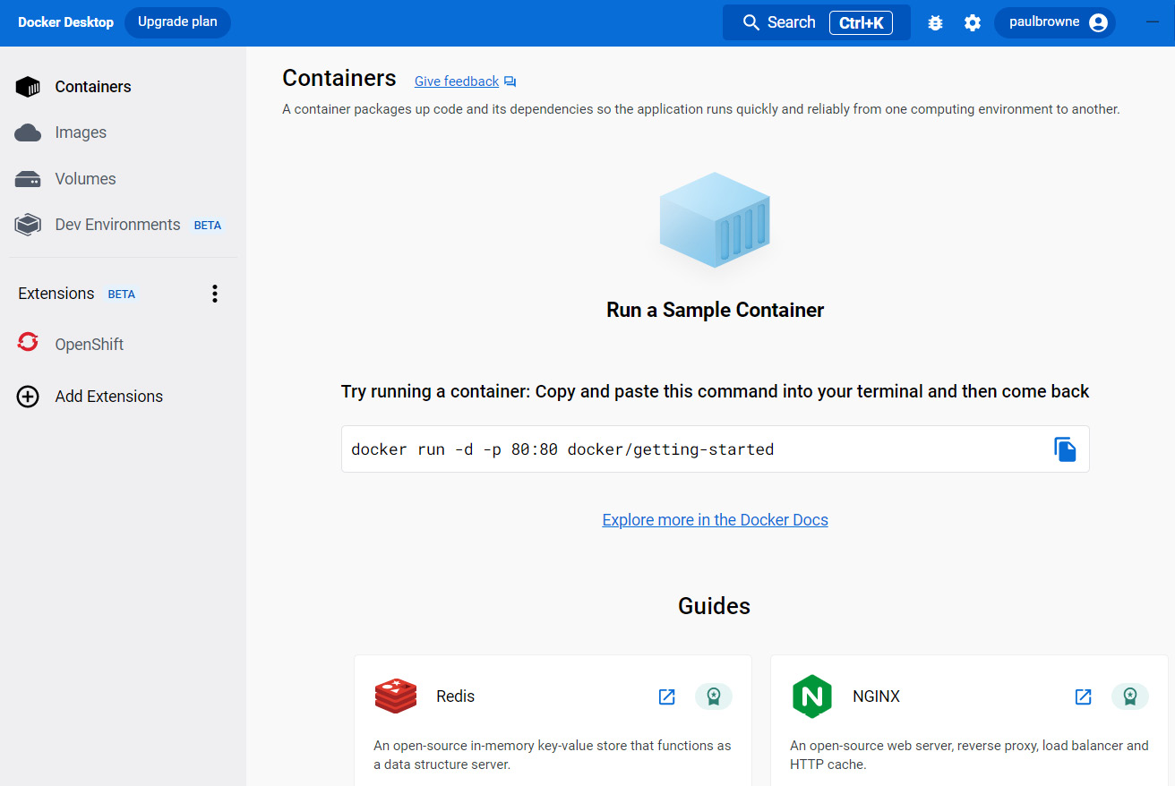Viewport: 1175px width, 786px height.
Task: Click the plus circle icon for Add Extensions
Action: coord(28,397)
